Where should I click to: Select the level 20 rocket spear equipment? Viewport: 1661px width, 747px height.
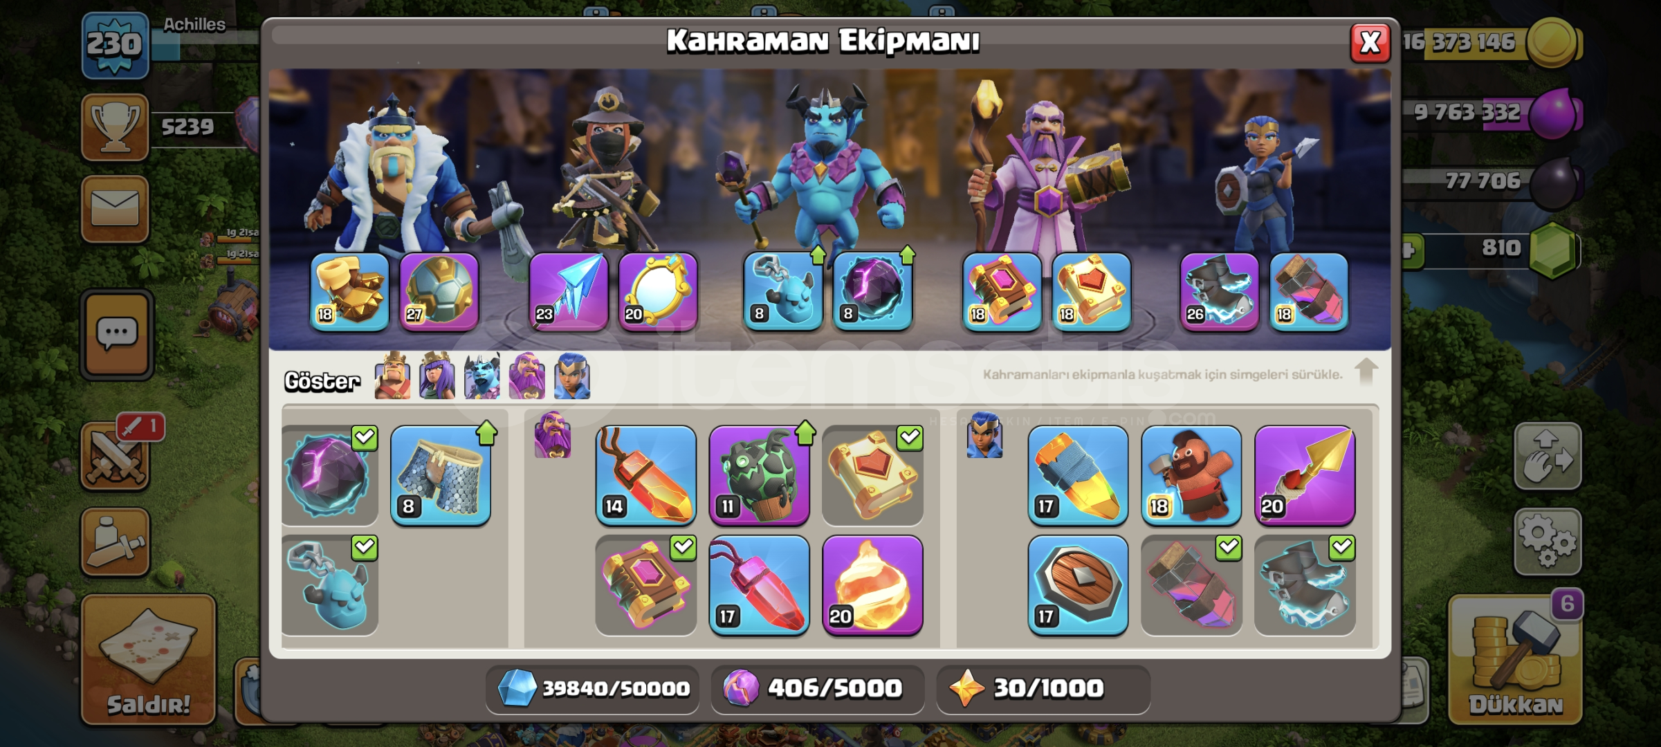click(1304, 475)
